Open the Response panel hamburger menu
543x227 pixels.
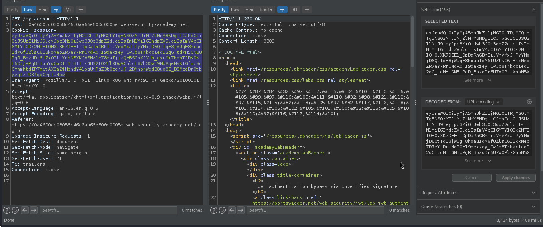pyautogui.click(x=307, y=10)
